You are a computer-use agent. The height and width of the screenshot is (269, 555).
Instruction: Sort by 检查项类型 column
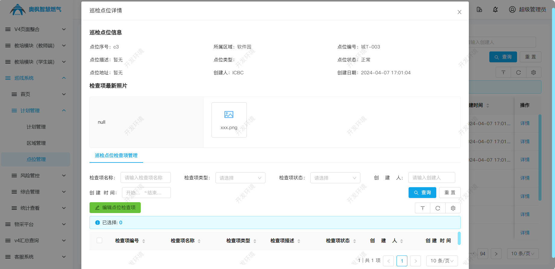(x=255, y=241)
